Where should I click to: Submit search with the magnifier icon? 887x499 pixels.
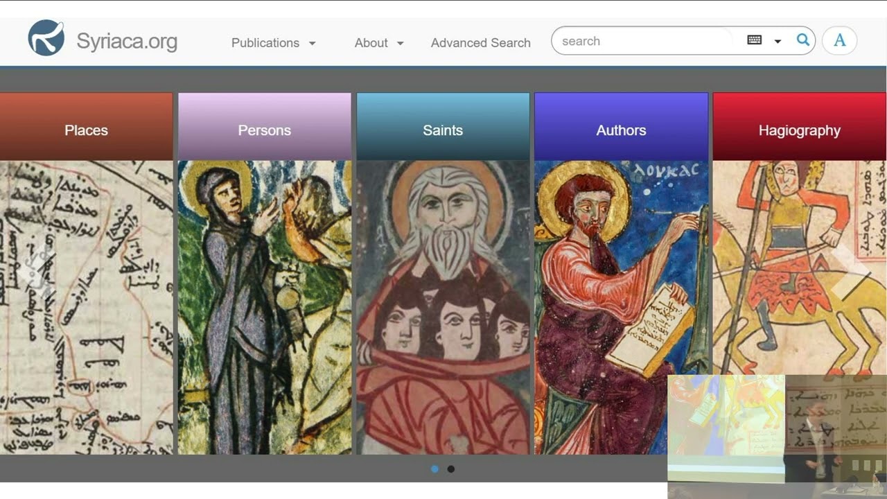click(x=803, y=40)
